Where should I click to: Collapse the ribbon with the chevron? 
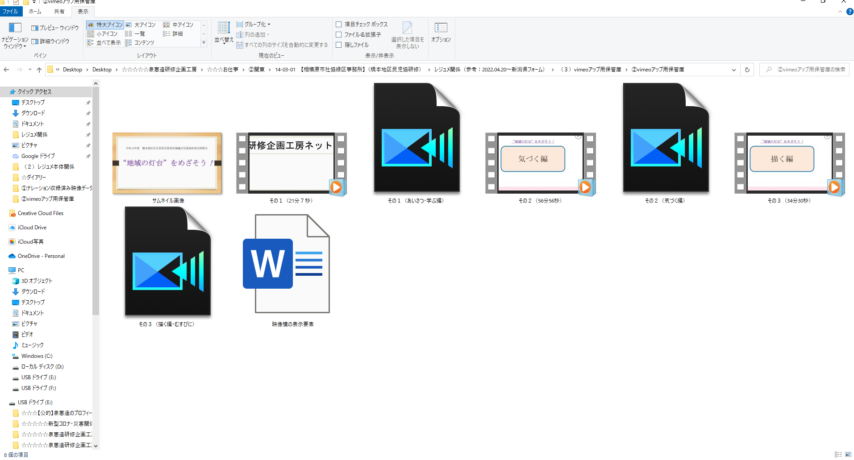tap(840, 12)
